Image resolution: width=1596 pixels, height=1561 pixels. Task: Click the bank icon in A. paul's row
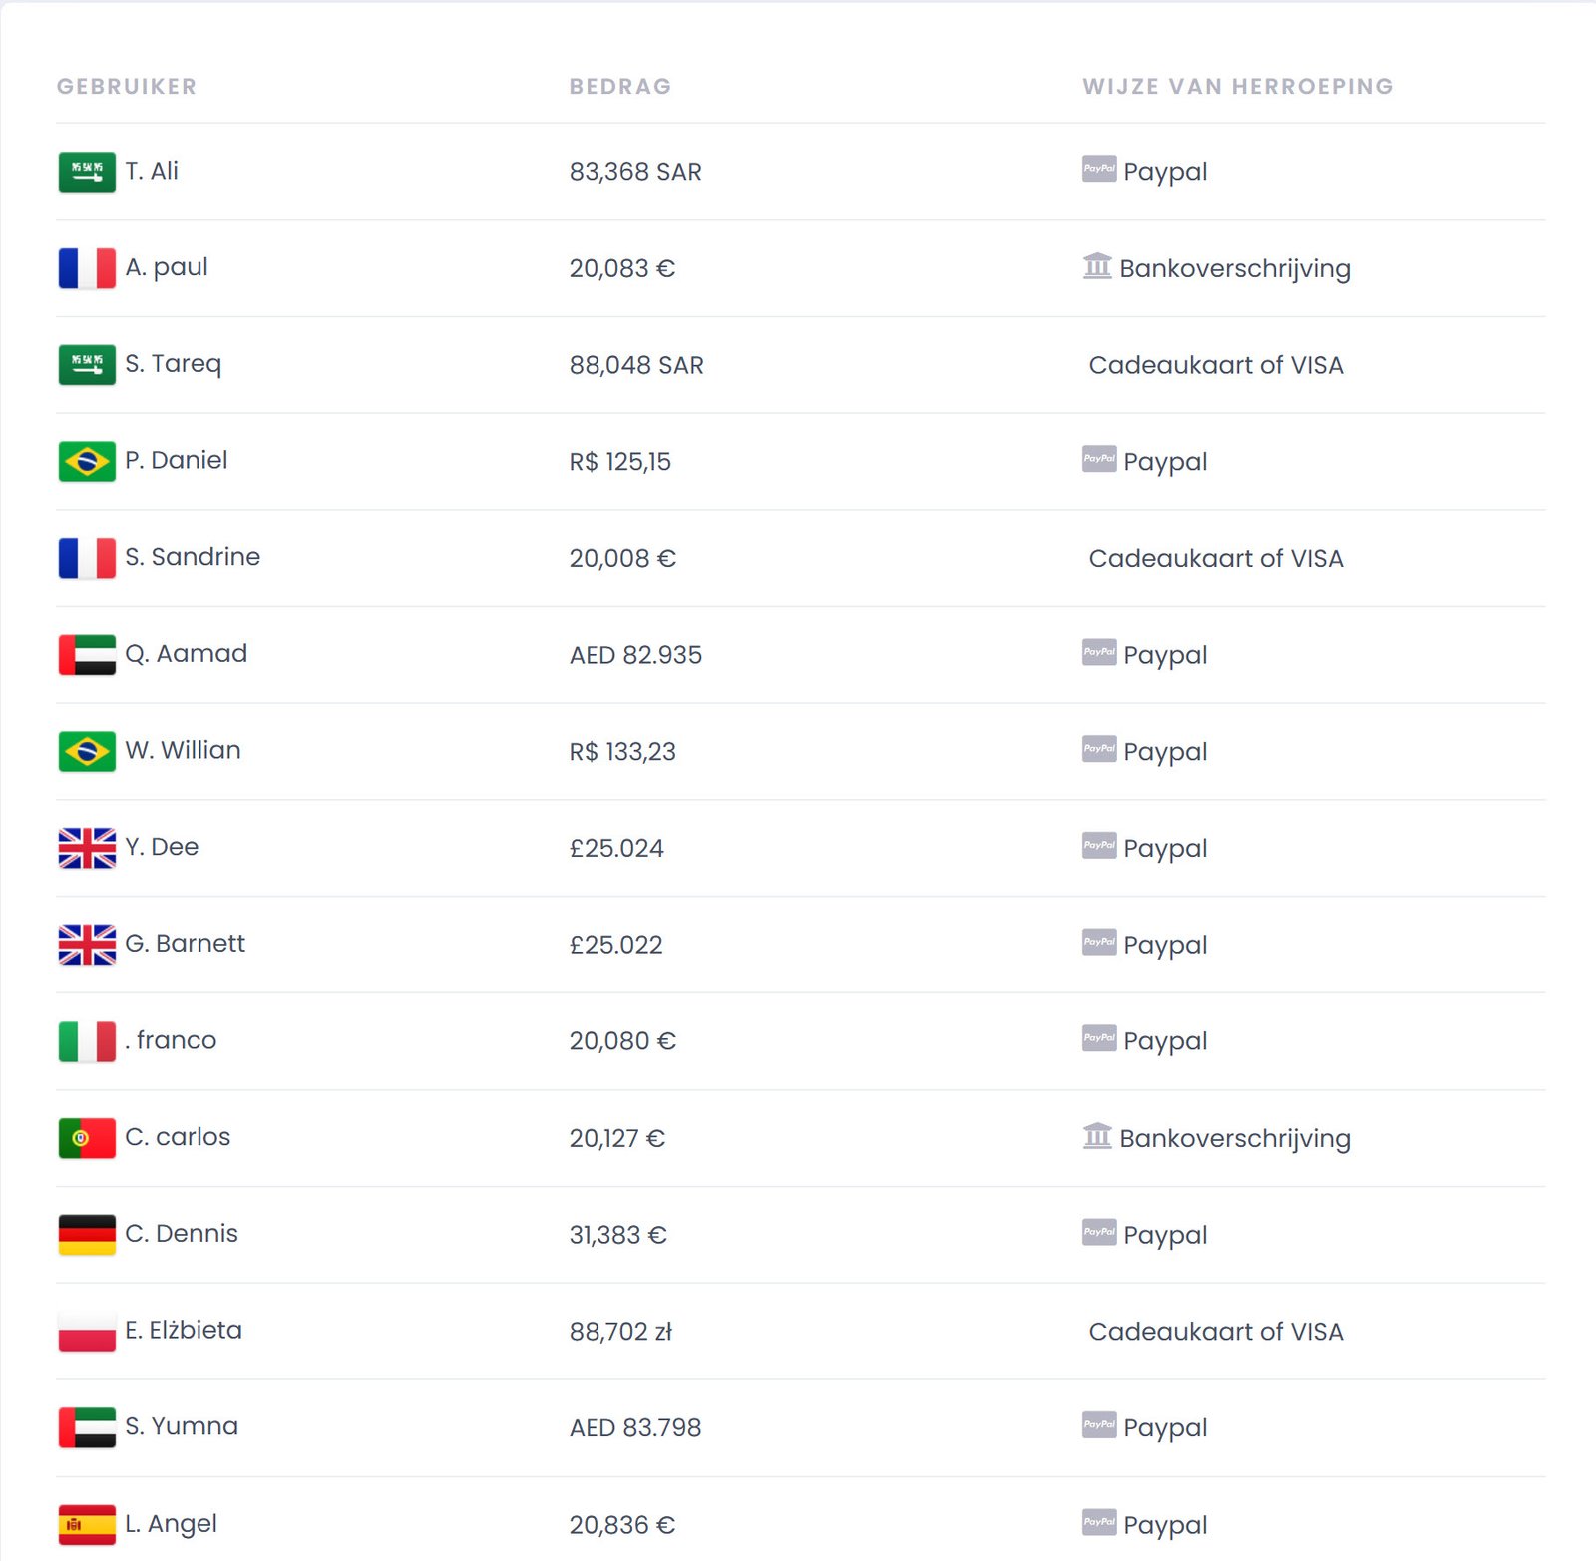1097,266
